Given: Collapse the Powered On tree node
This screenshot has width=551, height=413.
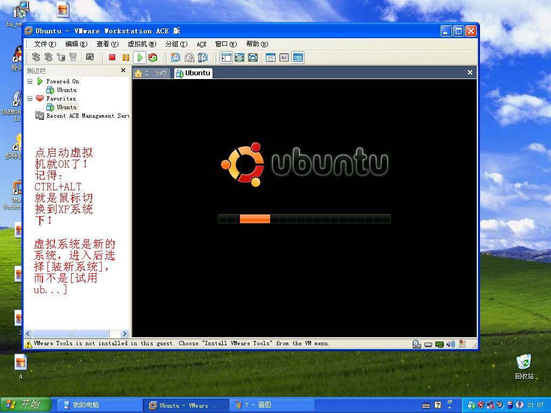Looking at the screenshot, I should tap(30, 81).
